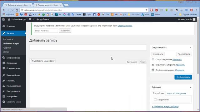Viewport: 200px width, 112px height.
Task: Open Консоль in the sidebar
Action: click(11, 26)
